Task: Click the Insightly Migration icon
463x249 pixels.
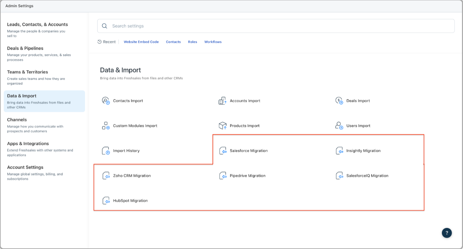Action: tap(339, 151)
